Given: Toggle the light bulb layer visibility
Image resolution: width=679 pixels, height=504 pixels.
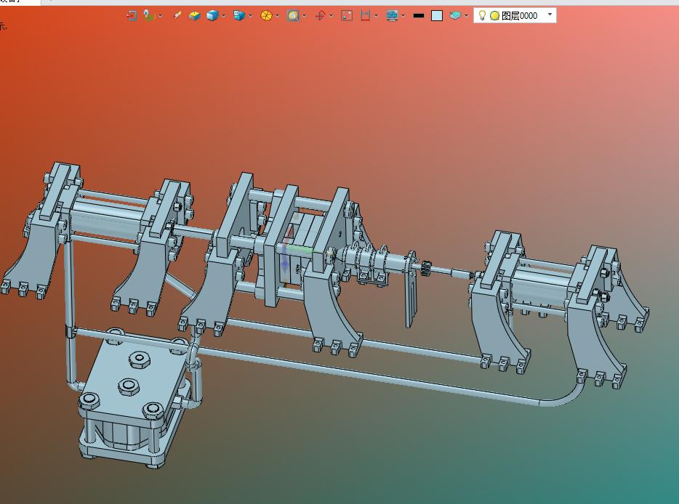Looking at the screenshot, I should [482, 15].
